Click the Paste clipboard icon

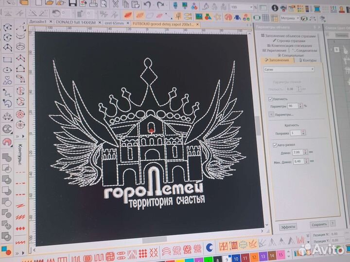click(135, 4)
